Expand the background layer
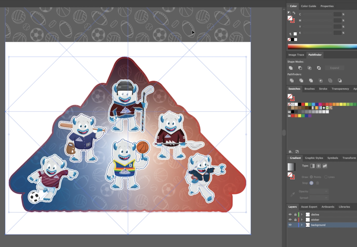The width and height of the screenshot is (357, 247). click(302, 225)
